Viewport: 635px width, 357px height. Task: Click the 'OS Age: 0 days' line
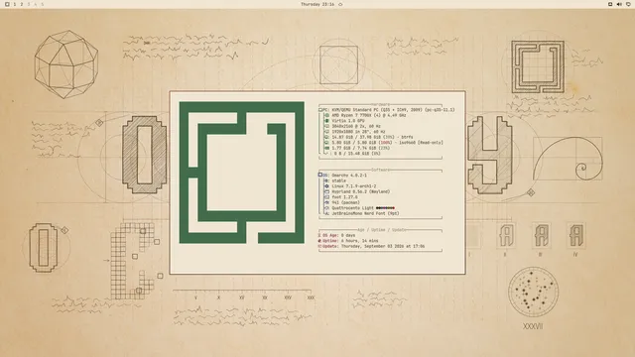point(336,235)
